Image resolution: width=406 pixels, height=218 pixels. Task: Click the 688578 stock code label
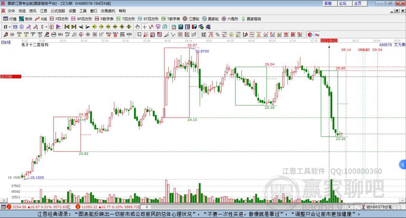coord(385,45)
